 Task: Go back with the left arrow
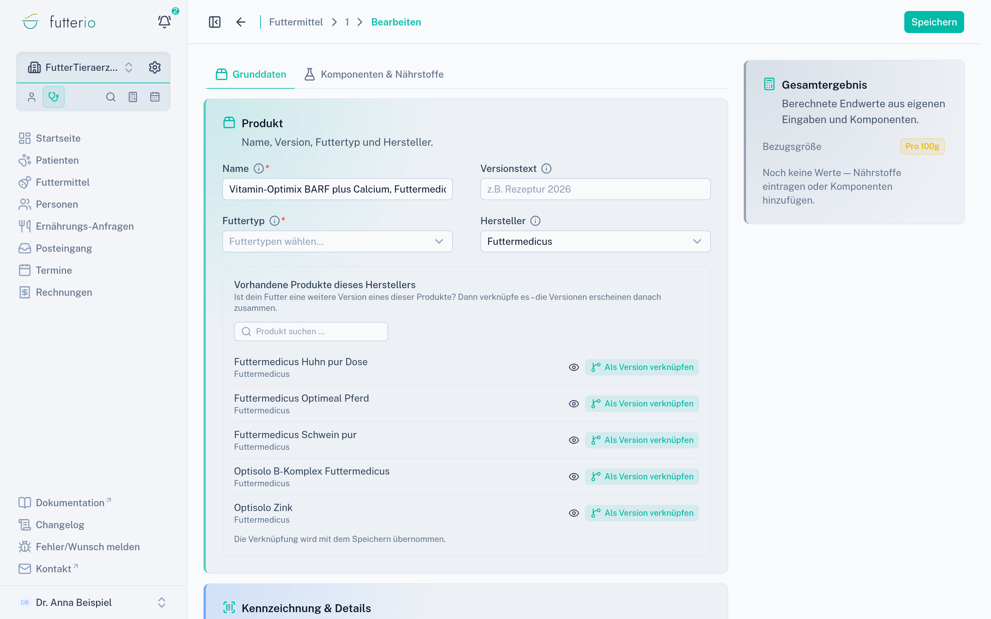point(241,22)
